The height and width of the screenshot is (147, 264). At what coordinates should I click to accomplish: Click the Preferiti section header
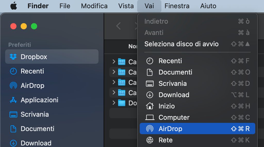pos(20,45)
